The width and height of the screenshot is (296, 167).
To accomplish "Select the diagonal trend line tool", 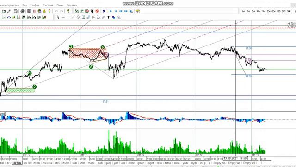I will point(73,17).
